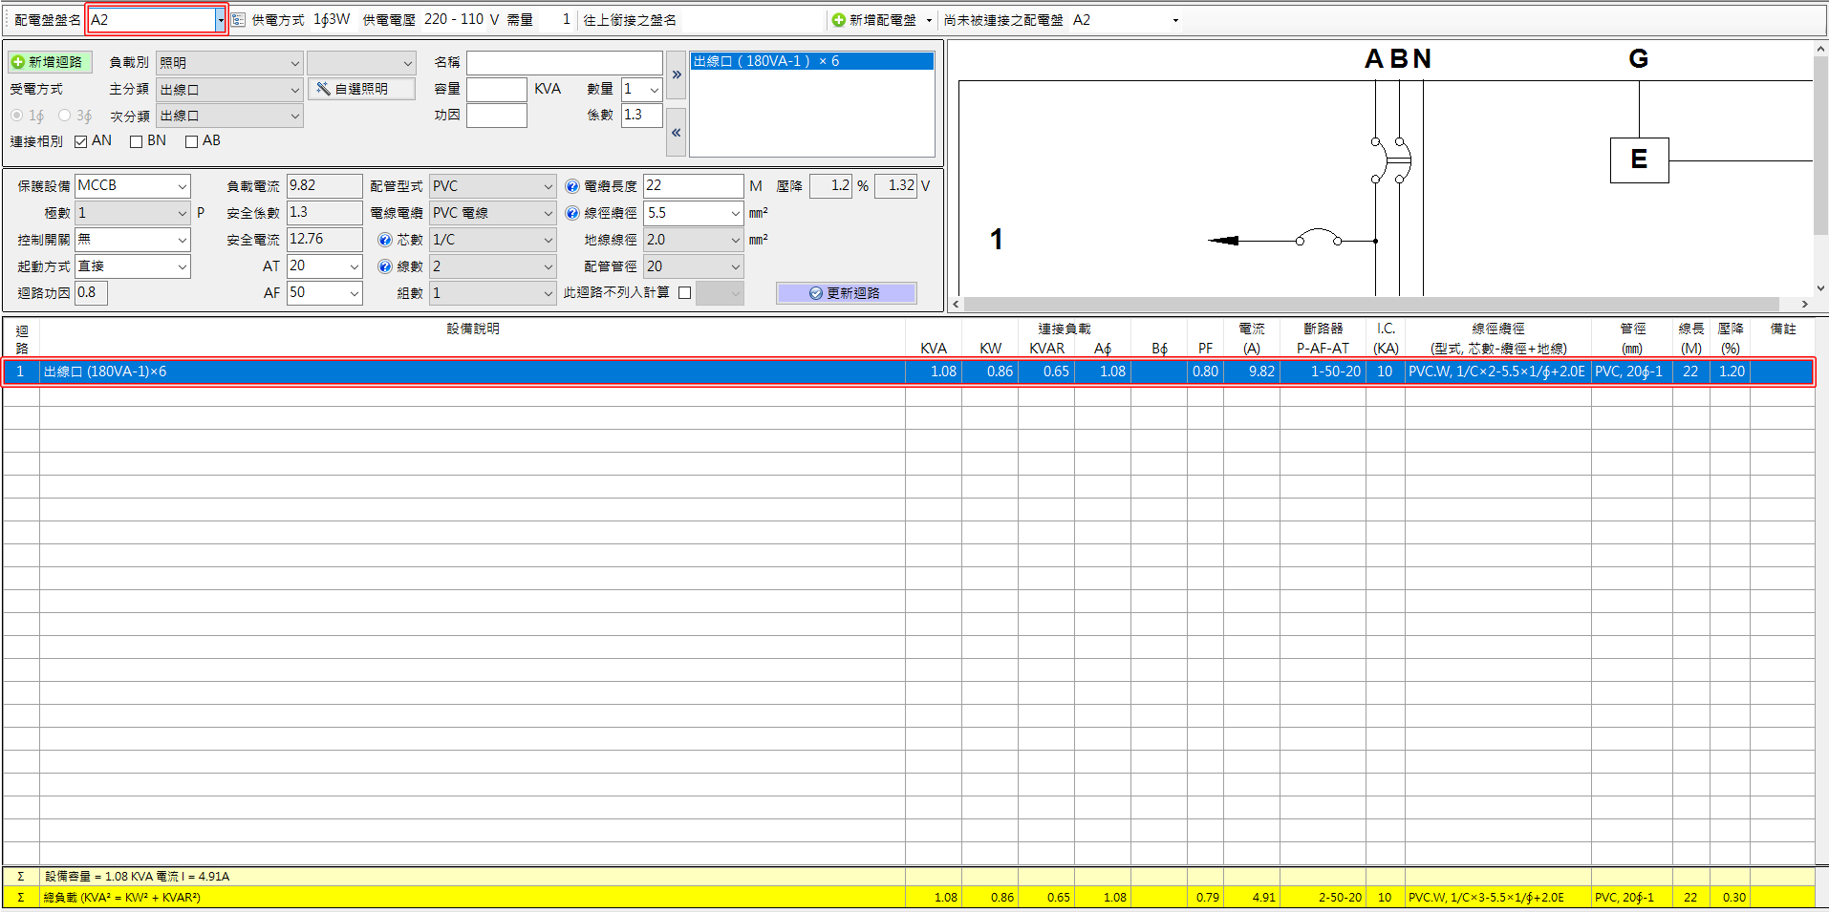Toggle 此迴路不列入計算 checkbox

tap(684, 293)
